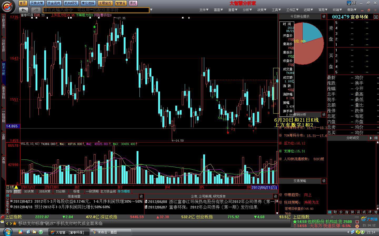Image resolution: width=379 pixels, height=236 pixels.
Task: Switch to 主力资金线 chart tab
Action: coord(108,191)
